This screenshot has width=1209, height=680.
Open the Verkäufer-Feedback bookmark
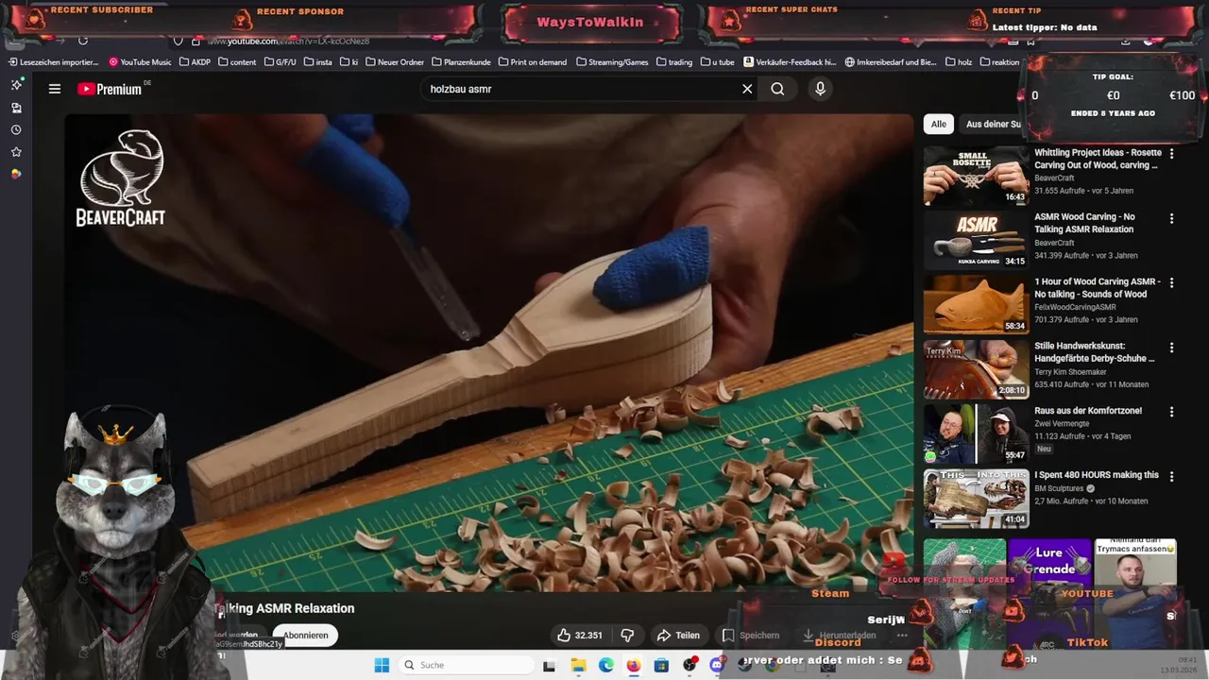(790, 62)
